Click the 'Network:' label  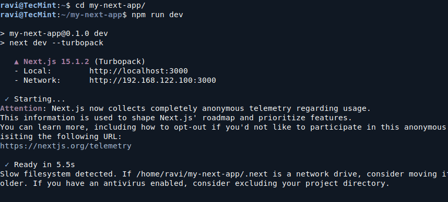pyautogui.click(x=42, y=80)
